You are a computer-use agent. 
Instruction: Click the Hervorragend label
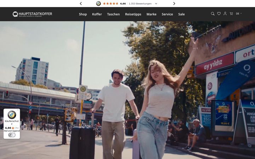coord(12,131)
